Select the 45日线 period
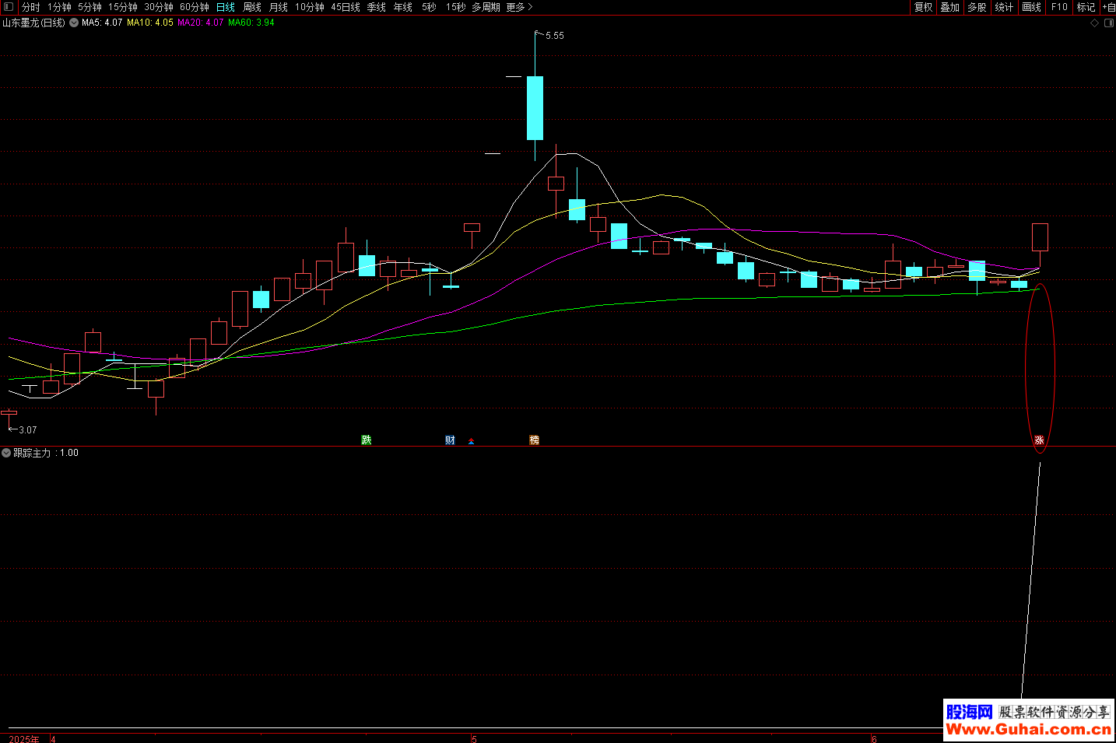Image resolution: width=1116 pixels, height=743 pixels. click(x=346, y=7)
